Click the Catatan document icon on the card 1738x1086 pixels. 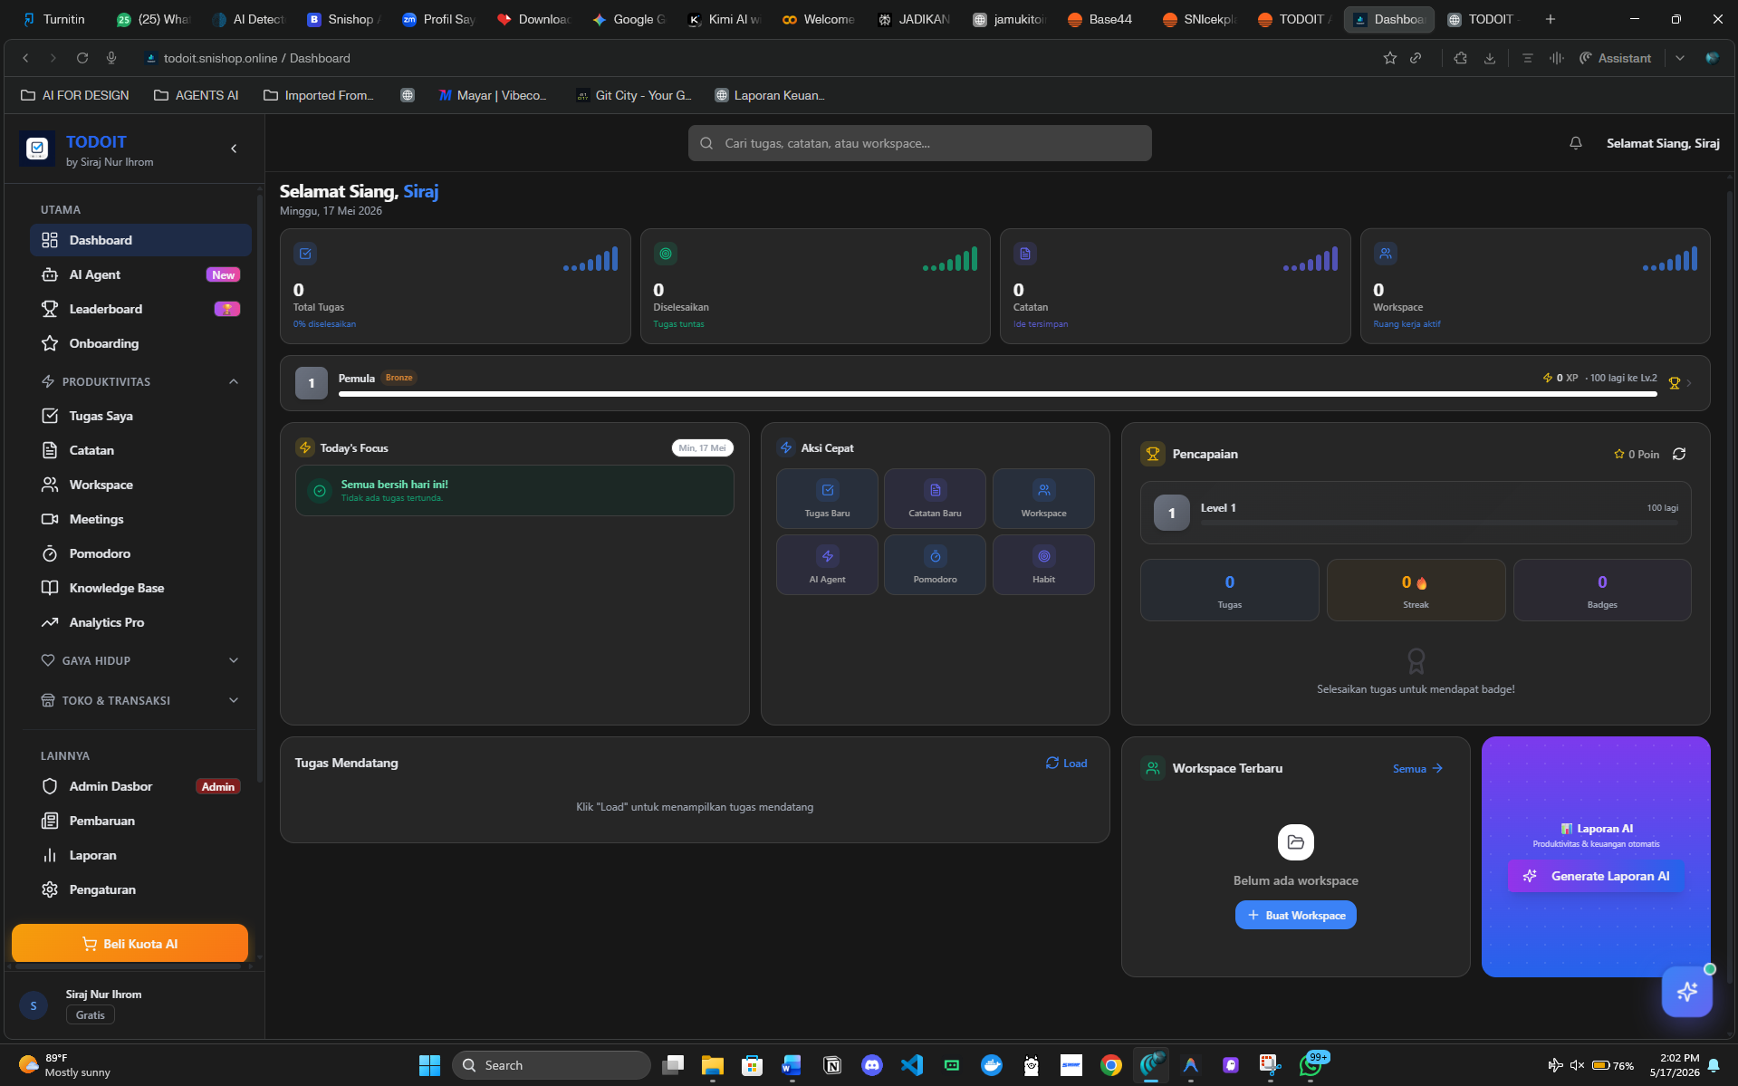(x=1025, y=254)
